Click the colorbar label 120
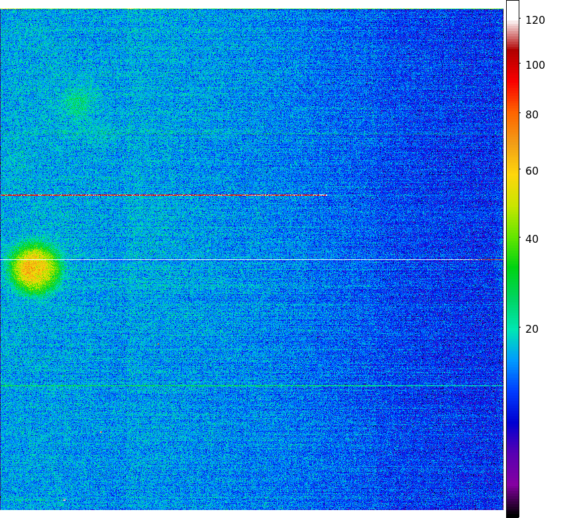This screenshot has width=575, height=518. [535, 21]
